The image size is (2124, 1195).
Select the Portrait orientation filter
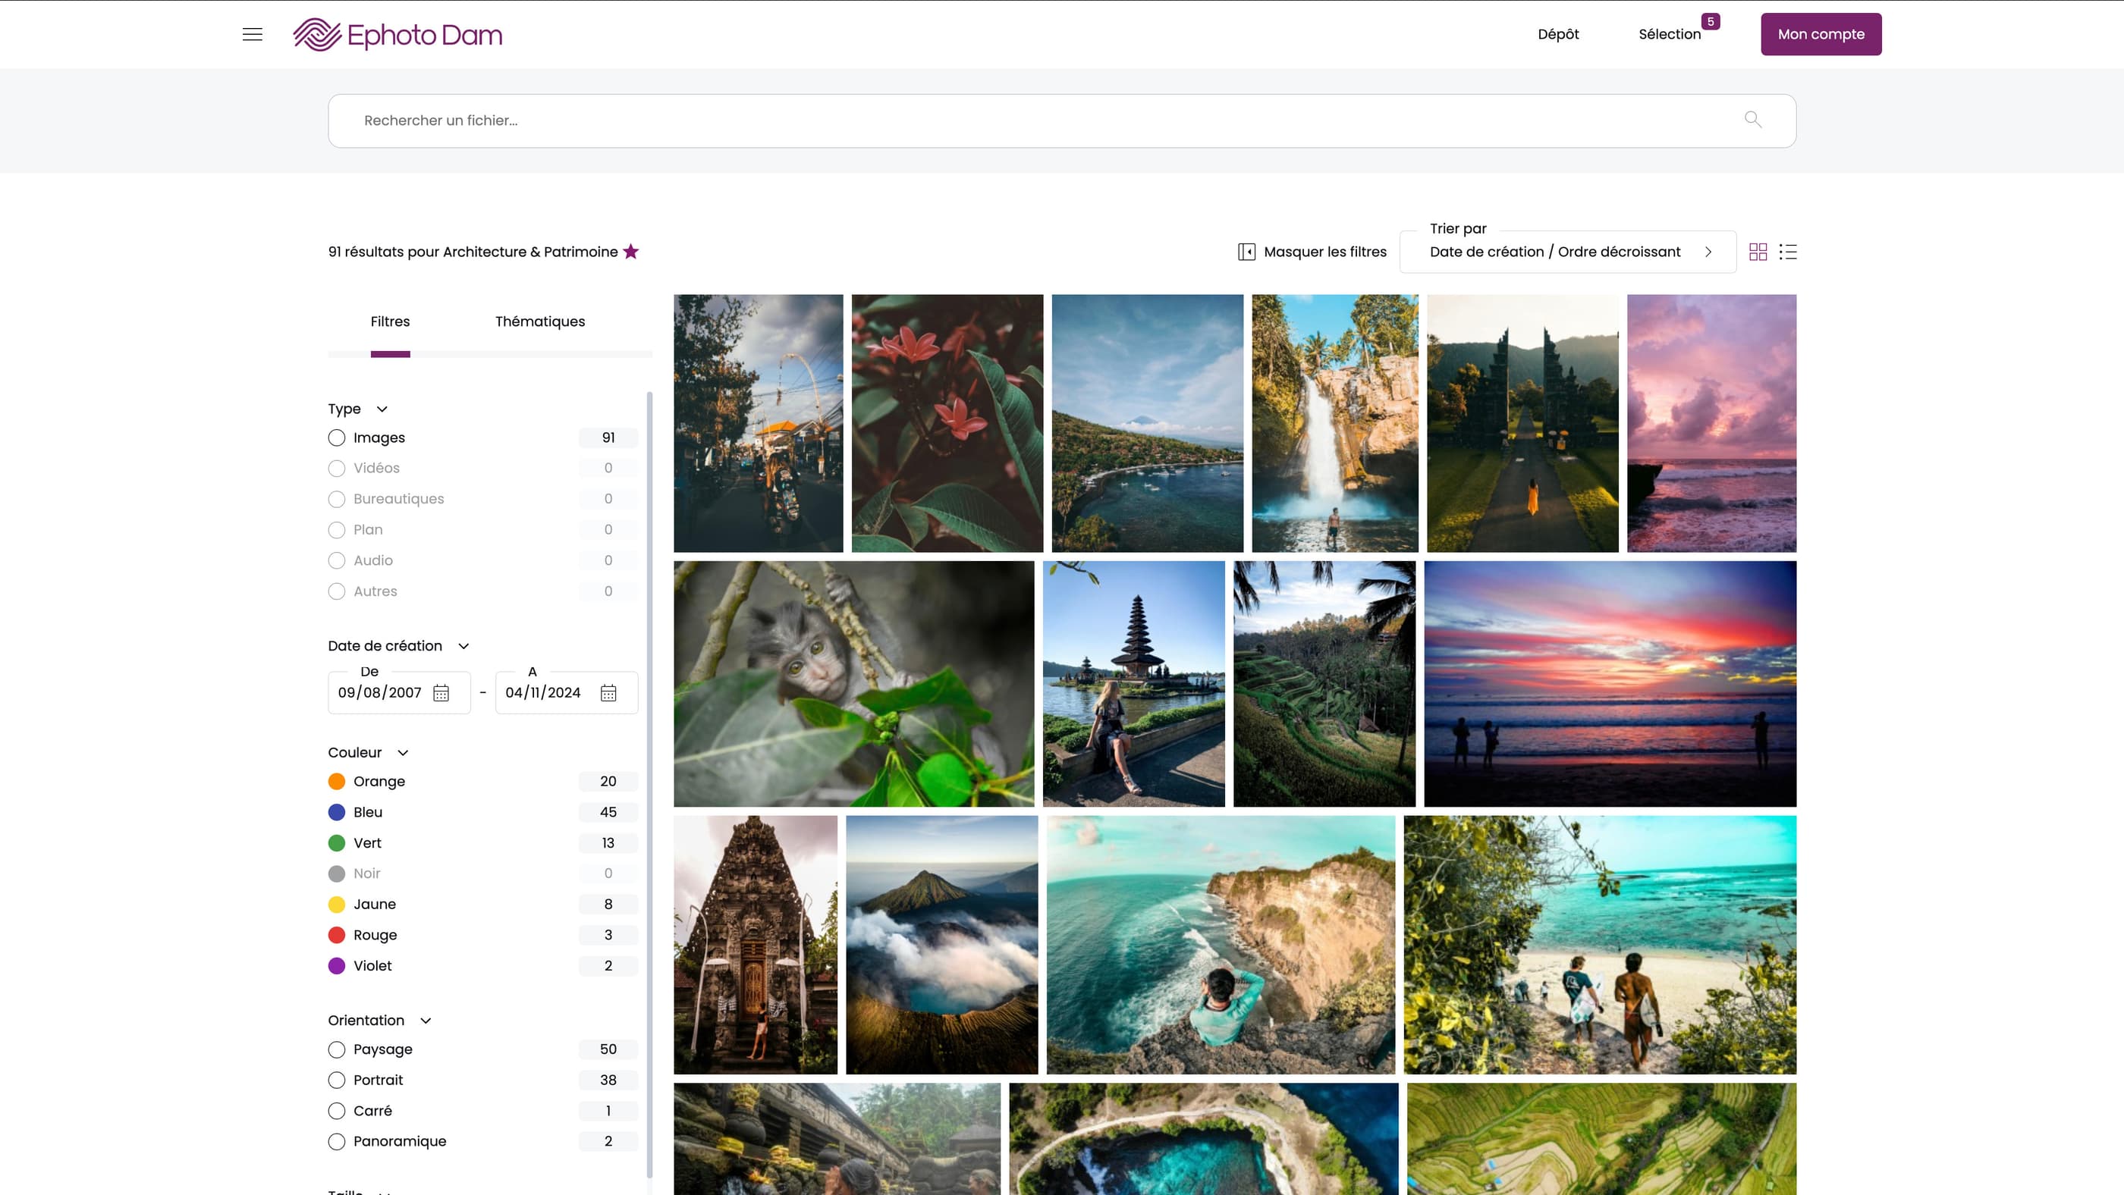336,1080
